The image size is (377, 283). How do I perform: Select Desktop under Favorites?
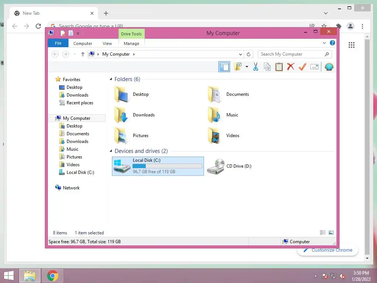[x=74, y=87]
